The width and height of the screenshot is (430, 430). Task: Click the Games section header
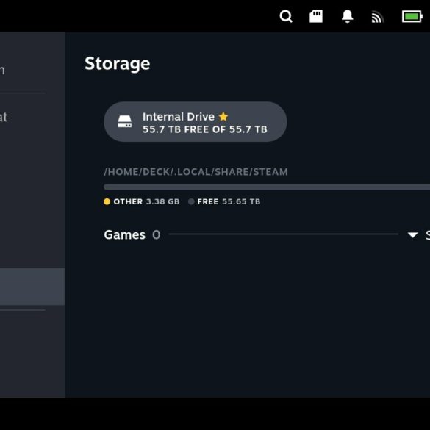[x=124, y=234]
